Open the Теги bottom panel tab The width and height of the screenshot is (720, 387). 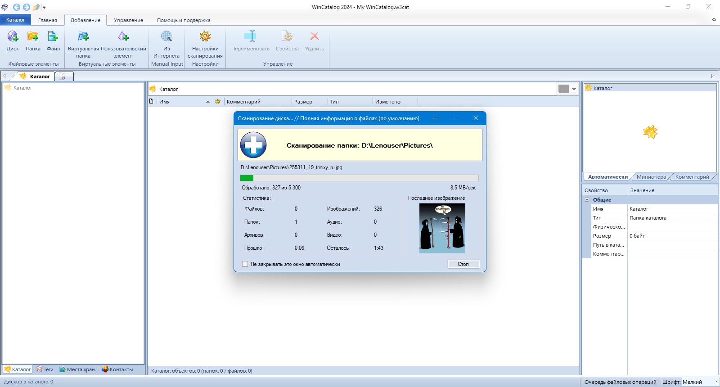45,369
